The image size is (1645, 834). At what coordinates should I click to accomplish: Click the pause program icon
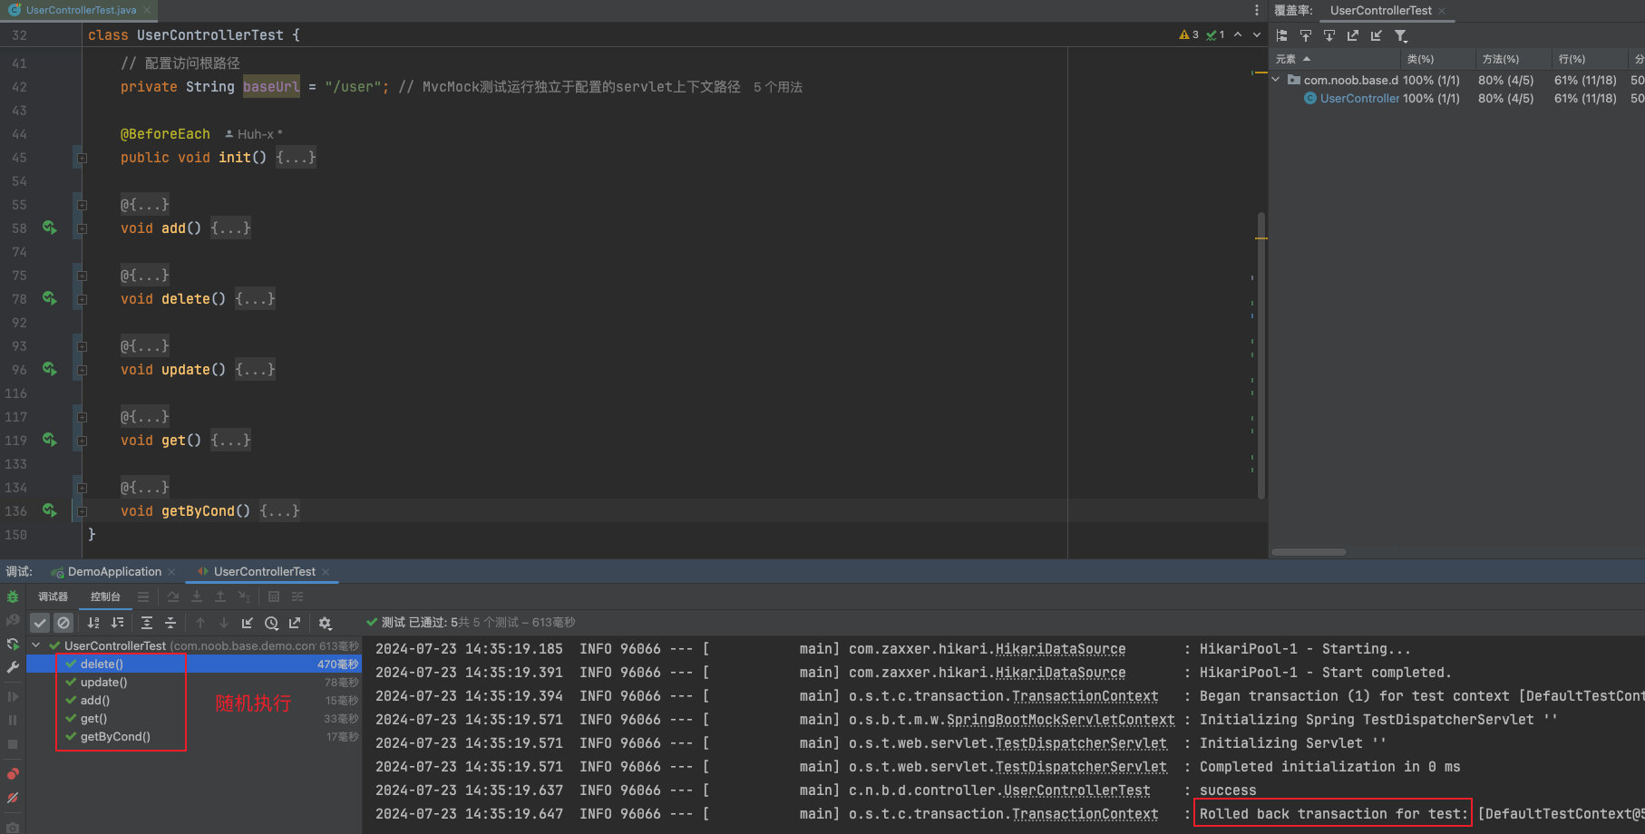13,720
